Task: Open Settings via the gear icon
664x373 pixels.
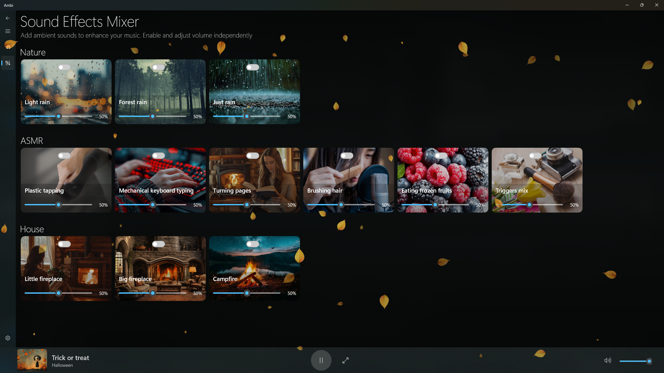Action: [x=8, y=338]
